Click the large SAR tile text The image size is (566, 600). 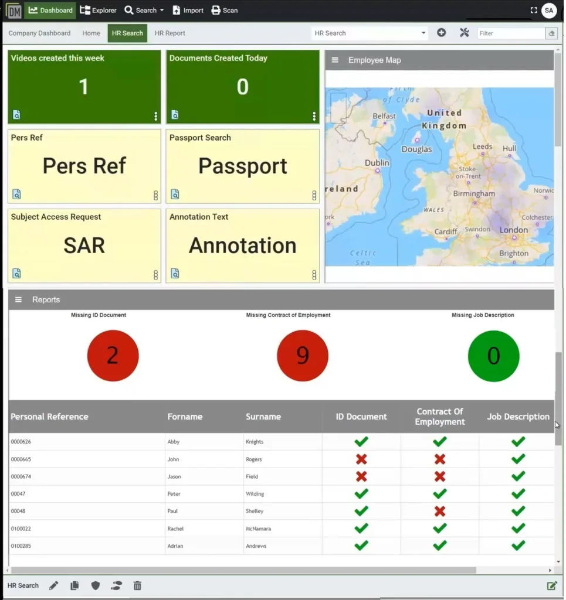[84, 246]
